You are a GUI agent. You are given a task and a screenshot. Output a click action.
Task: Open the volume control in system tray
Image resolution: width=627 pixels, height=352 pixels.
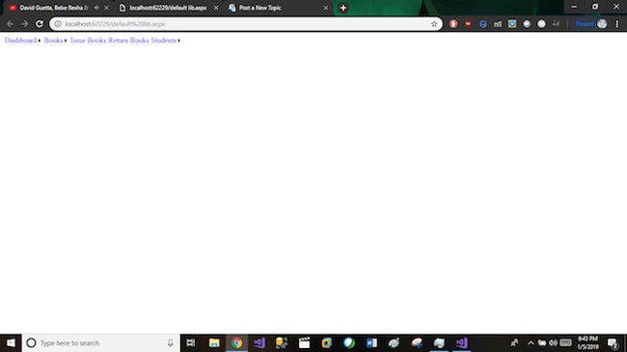553,343
